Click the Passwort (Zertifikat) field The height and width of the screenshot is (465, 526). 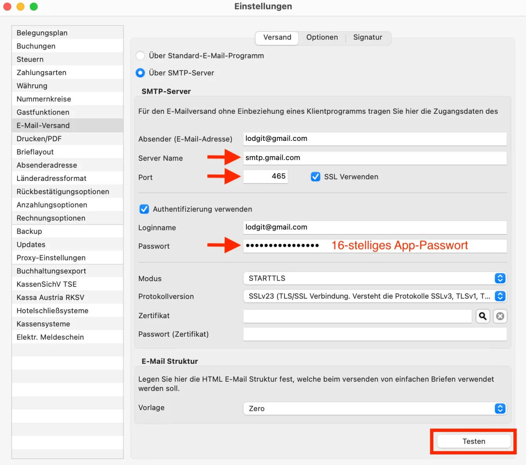click(375, 334)
